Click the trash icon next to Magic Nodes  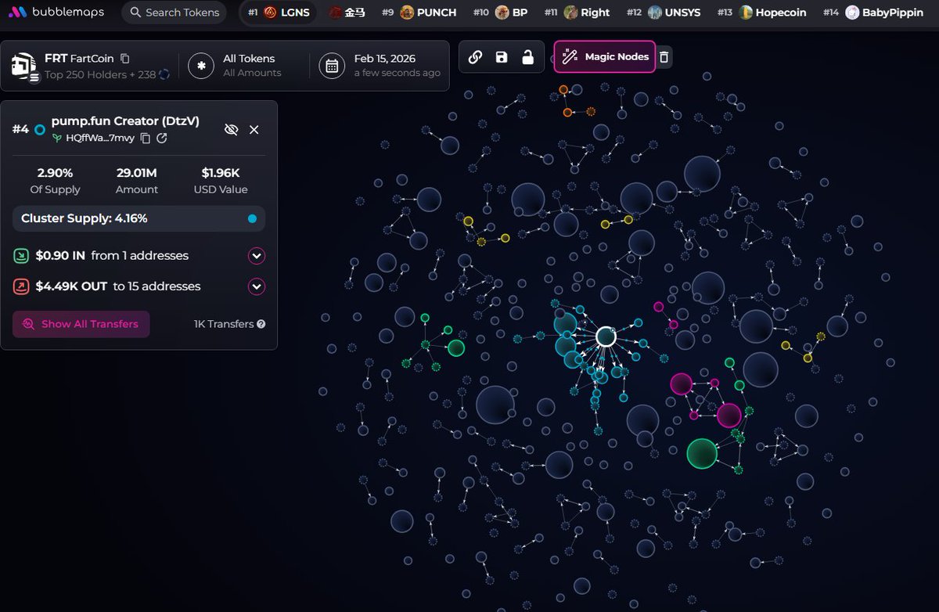664,56
